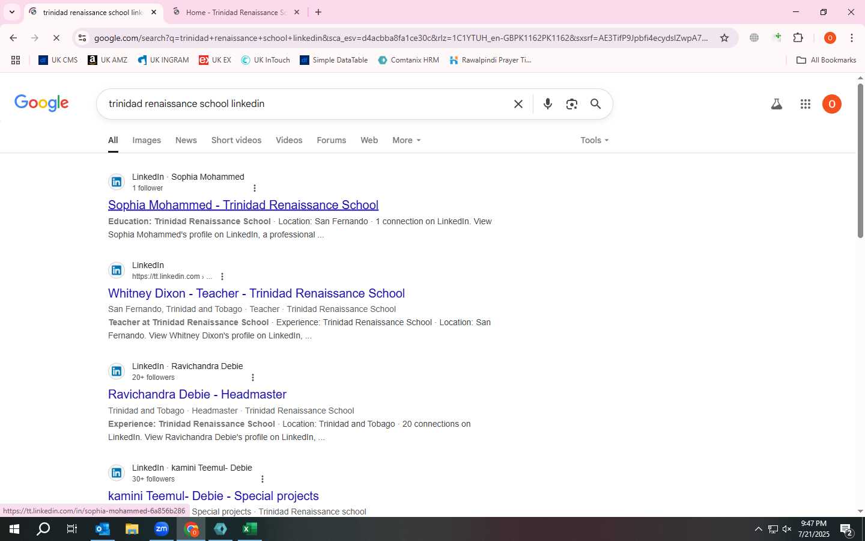View site information icon in address bar
Screen dimensions: 865x541
pyautogui.click(x=82, y=38)
